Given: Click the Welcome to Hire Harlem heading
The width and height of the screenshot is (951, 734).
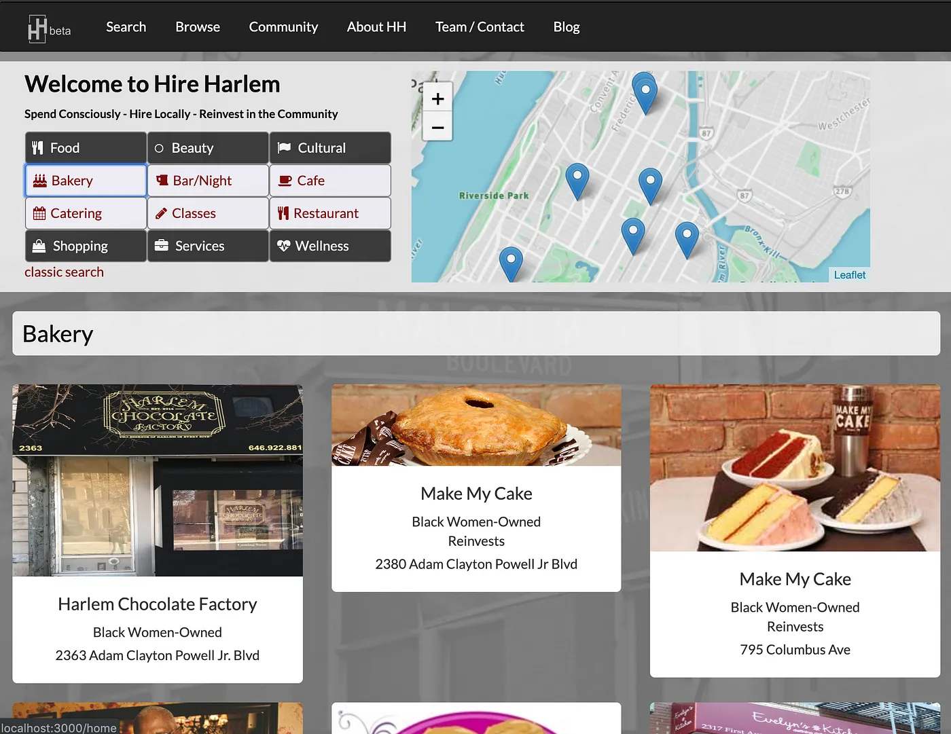Looking at the screenshot, I should [x=153, y=84].
